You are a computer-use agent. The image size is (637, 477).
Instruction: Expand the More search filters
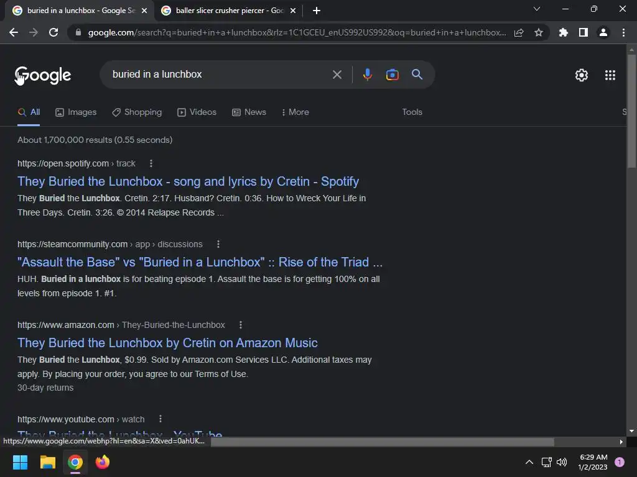click(295, 112)
